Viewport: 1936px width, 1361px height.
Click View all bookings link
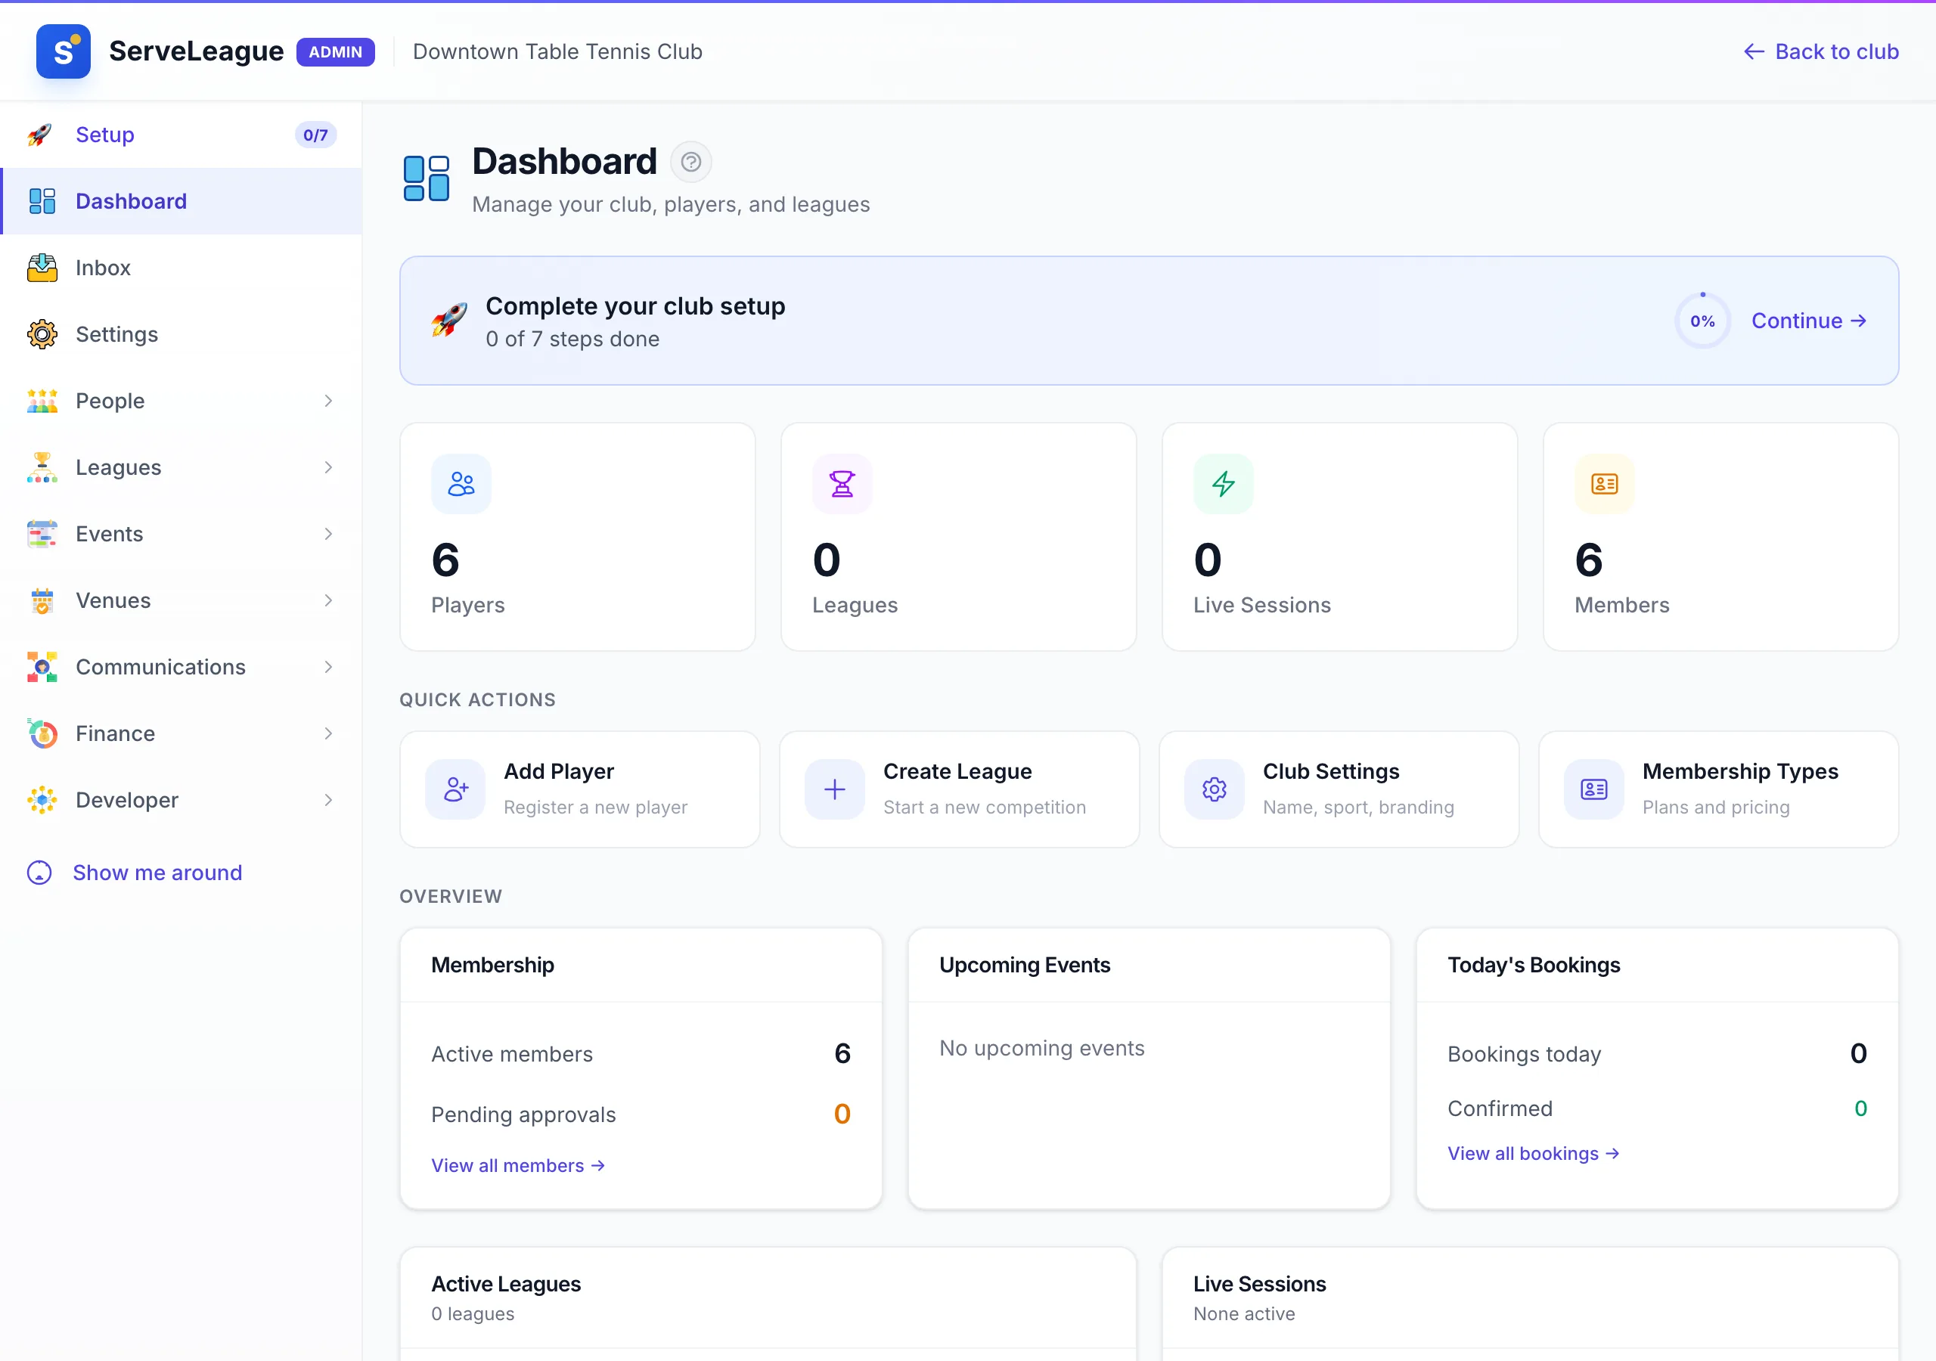pos(1533,1155)
